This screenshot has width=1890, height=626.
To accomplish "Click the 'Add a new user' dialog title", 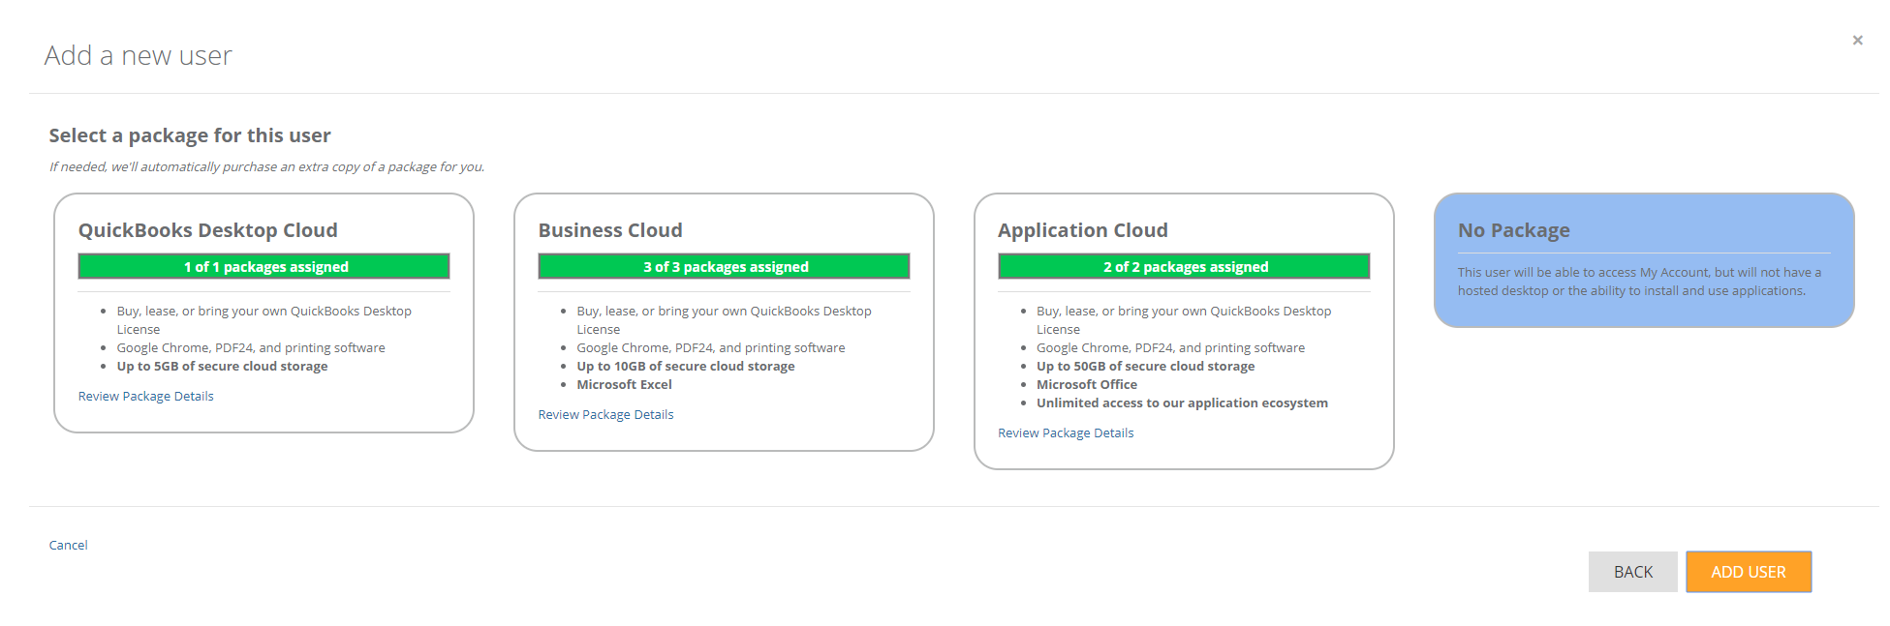I will 138,56.
